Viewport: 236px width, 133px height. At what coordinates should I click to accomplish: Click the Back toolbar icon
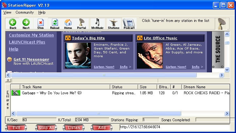[x=13, y=24]
